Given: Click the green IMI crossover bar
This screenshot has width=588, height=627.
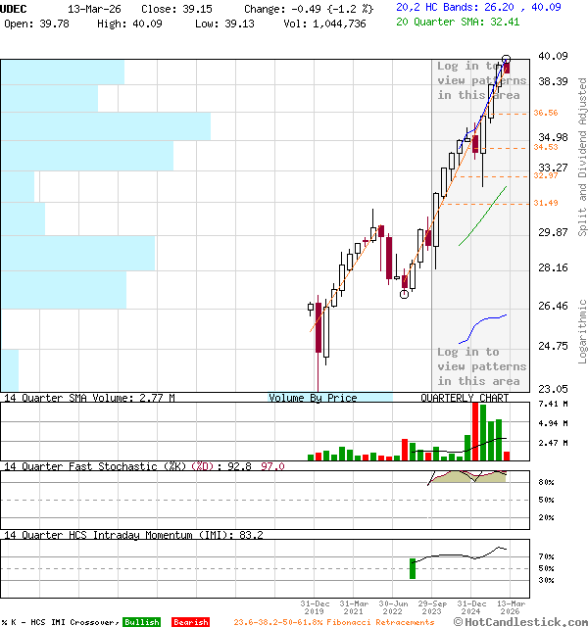Looking at the screenshot, I should [413, 568].
